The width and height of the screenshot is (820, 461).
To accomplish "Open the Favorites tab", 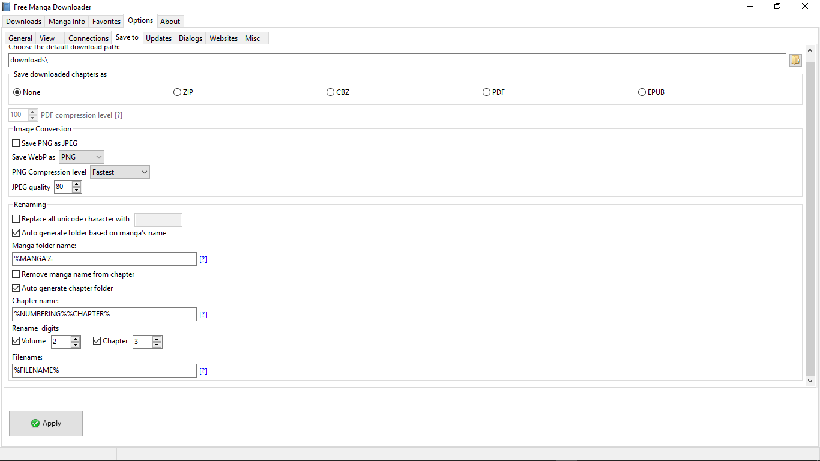I will 106,21.
